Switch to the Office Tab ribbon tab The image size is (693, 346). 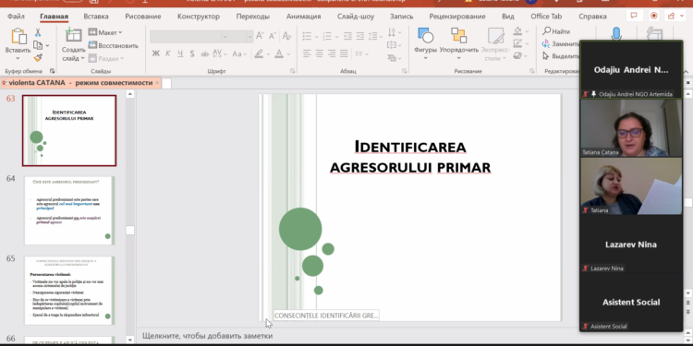click(x=546, y=17)
